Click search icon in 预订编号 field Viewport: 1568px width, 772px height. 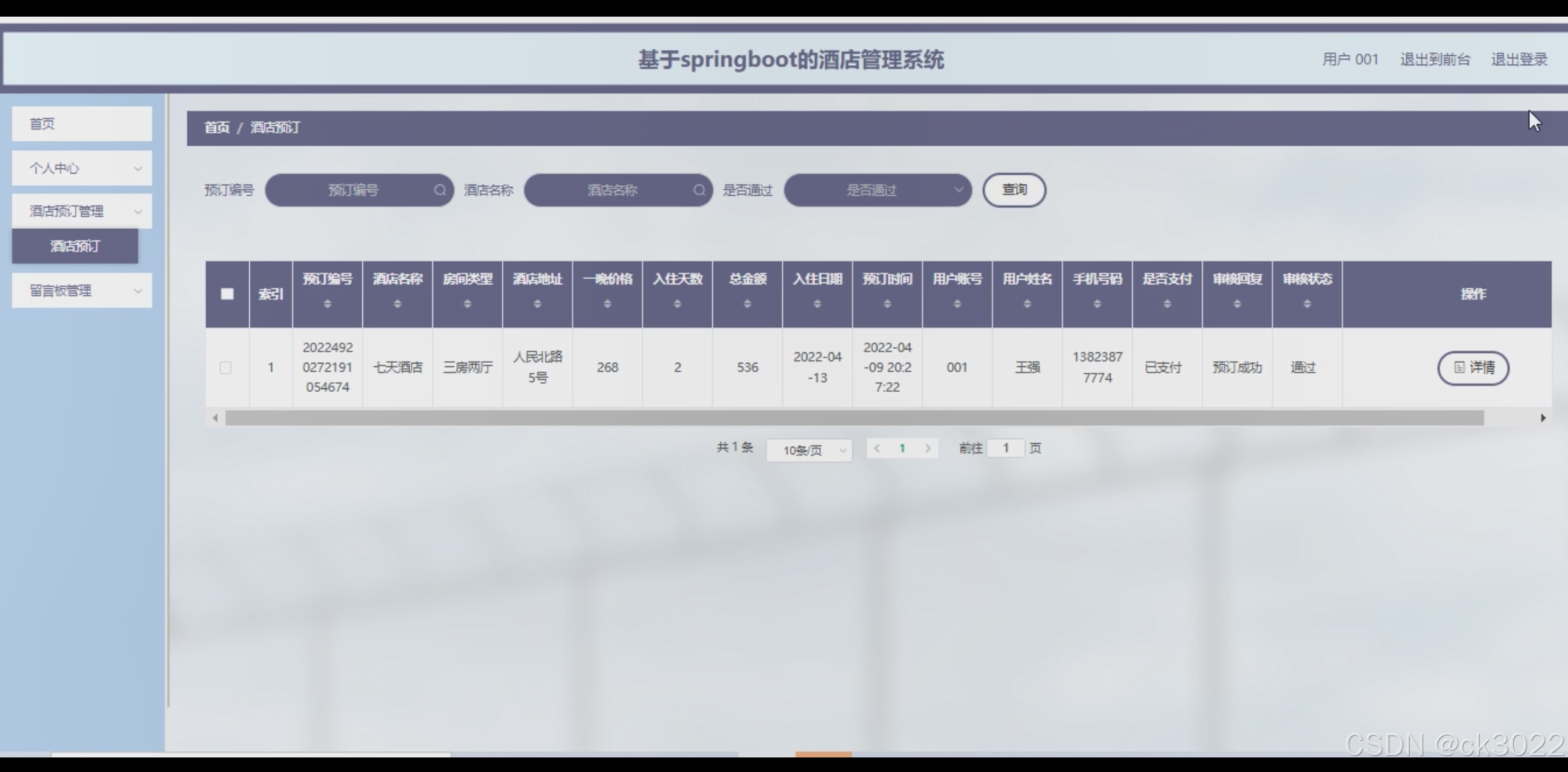coord(439,190)
